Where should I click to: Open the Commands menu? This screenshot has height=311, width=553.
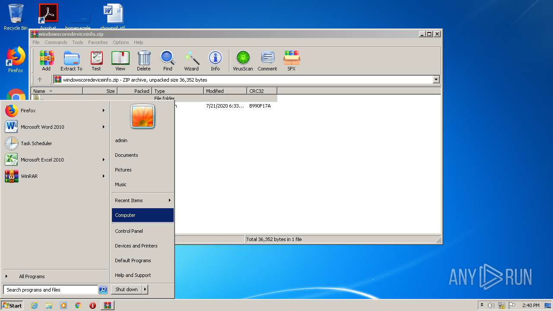click(56, 42)
